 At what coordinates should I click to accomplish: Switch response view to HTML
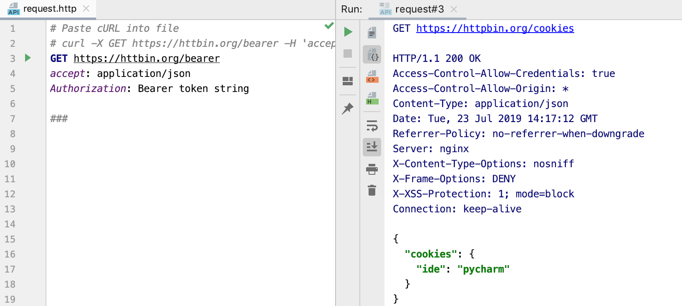click(x=372, y=99)
